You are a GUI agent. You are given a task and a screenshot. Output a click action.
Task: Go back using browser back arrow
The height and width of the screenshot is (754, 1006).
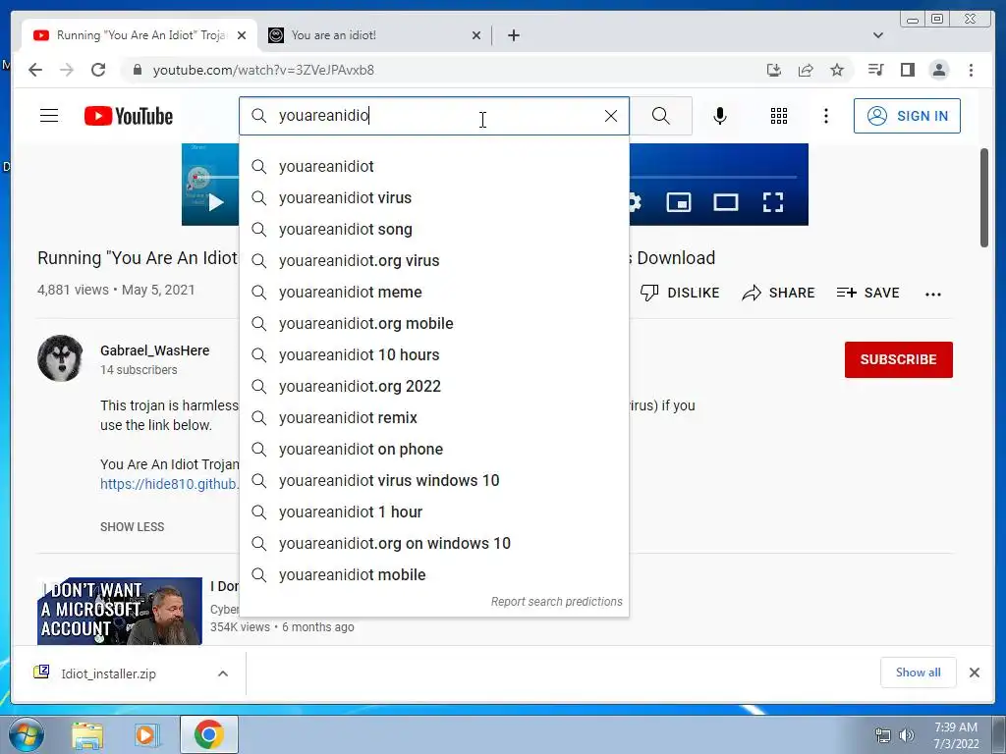[35, 70]
